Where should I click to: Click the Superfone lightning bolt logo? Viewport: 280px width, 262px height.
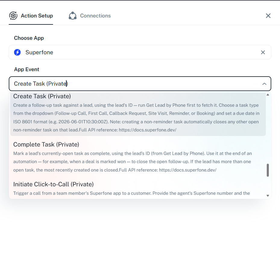tap(17, 52)
